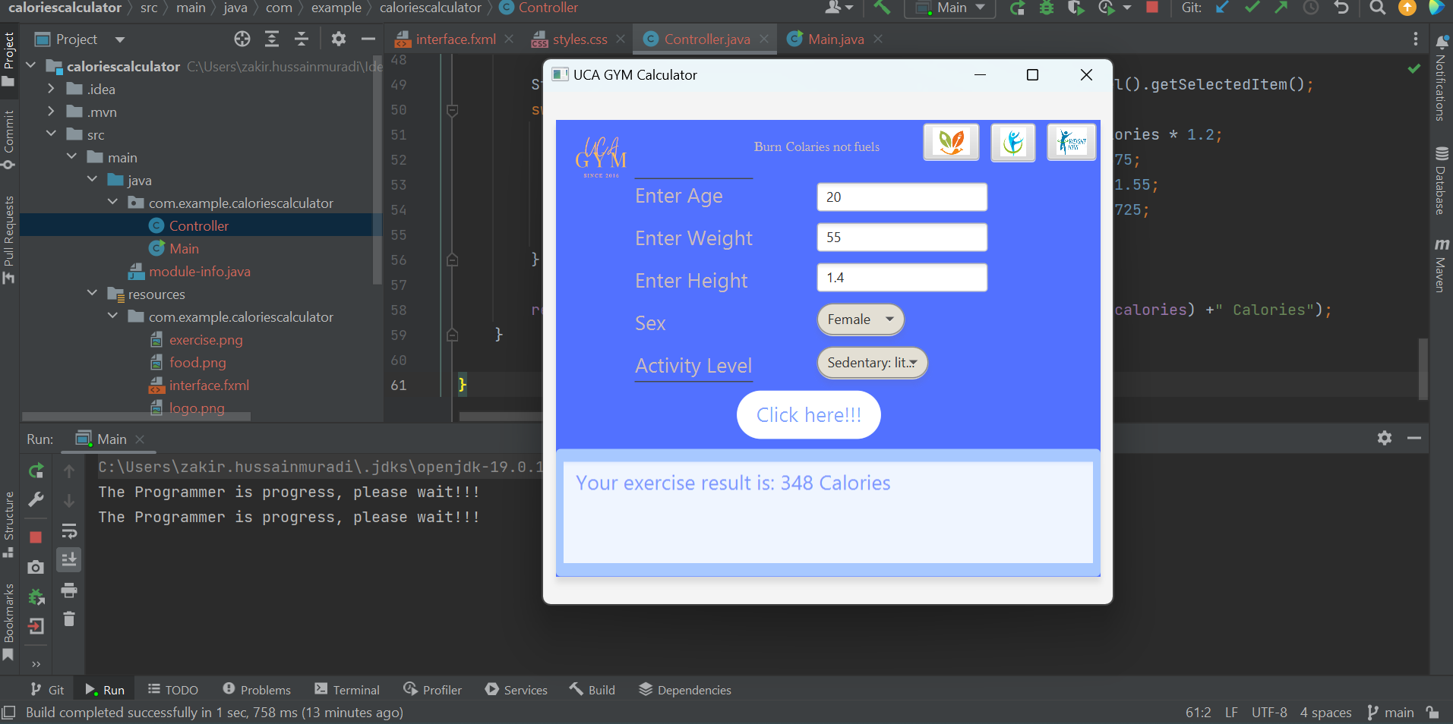Click the Enter Height input field
The width and height of the screenshot is (1453, 724).
[x=902, y=278]
